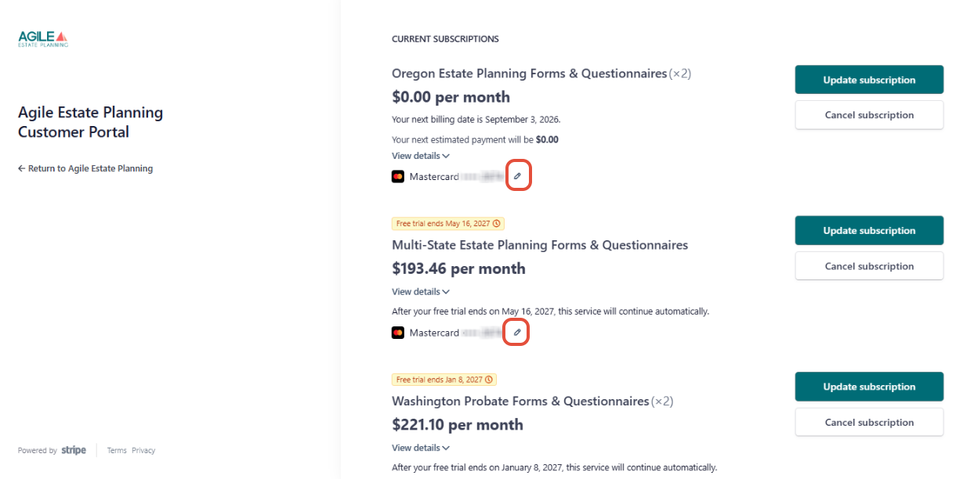Viewport: 974px width, 479px height.
Task: Click clock icon on Jan 8, 2027 trial badge
Action: pyautogui.click(x=489, y=380)
